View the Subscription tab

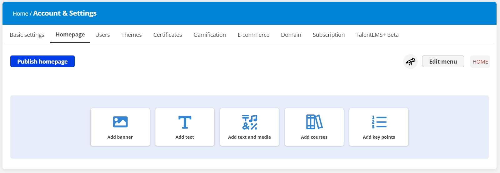click(x=329, y=35)
